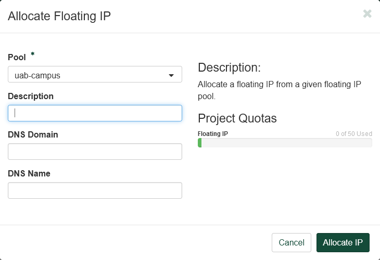Click the Pool field label
Viewport: 380px width, 260px height.
click(17, 57)
